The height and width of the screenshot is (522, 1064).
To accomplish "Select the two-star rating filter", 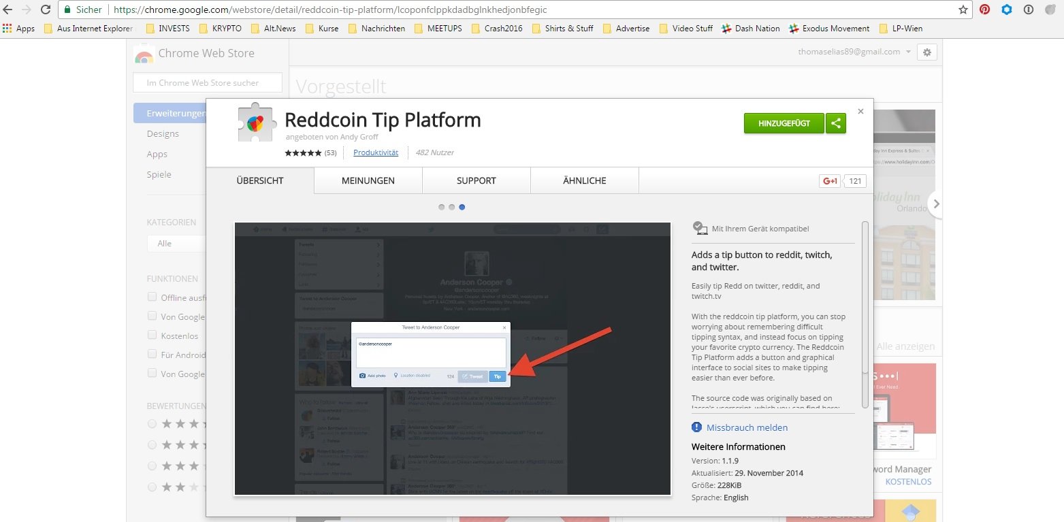I will click(152, 487).
